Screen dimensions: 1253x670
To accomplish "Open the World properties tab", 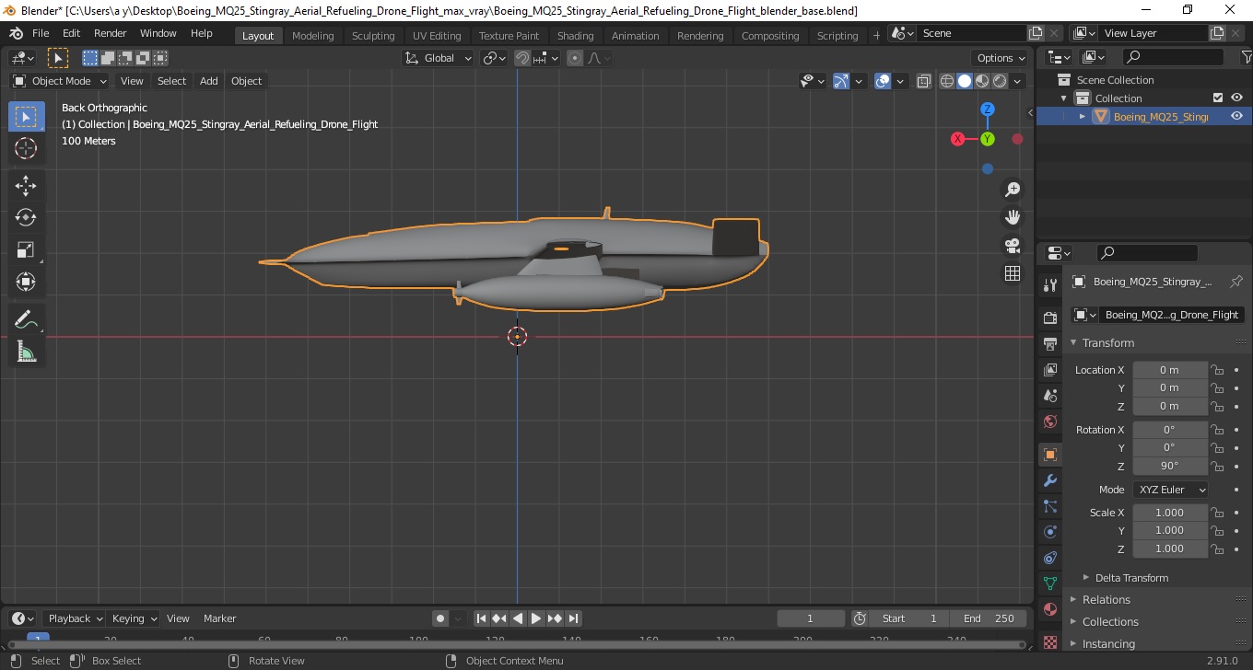I will click(1049, 422).
